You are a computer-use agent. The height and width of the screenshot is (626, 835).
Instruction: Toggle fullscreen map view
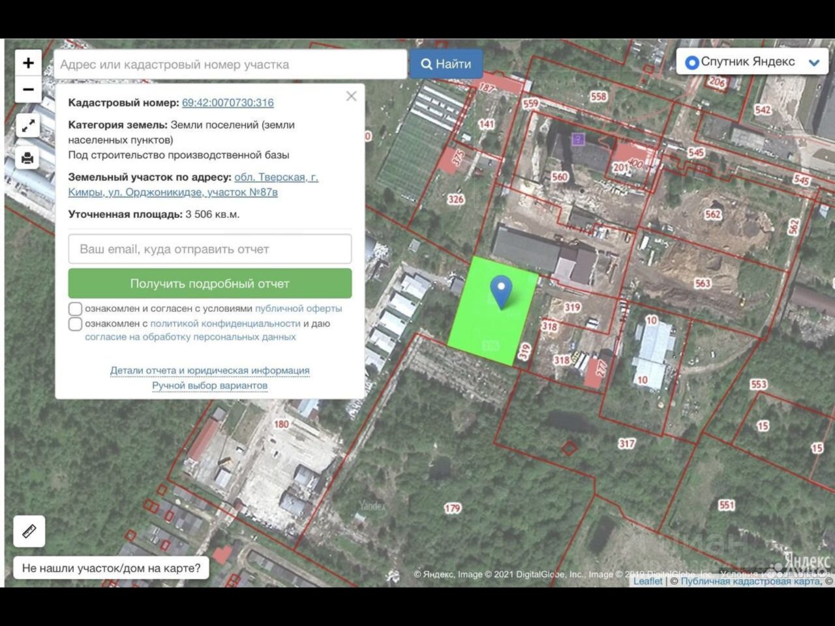28,125
